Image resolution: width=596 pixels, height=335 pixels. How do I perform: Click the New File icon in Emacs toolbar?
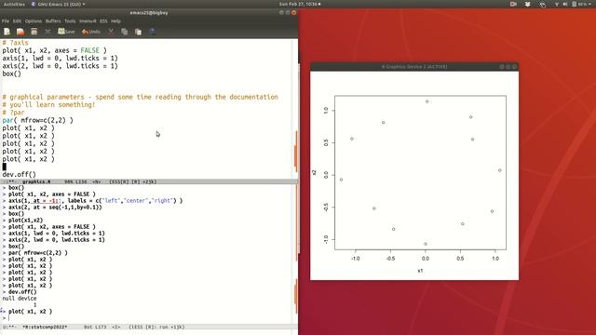(7, 32)
